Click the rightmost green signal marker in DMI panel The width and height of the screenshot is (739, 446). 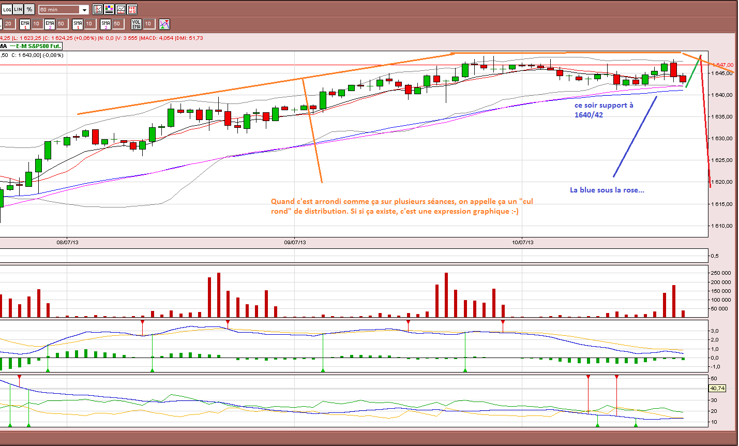tap(636, 425)
